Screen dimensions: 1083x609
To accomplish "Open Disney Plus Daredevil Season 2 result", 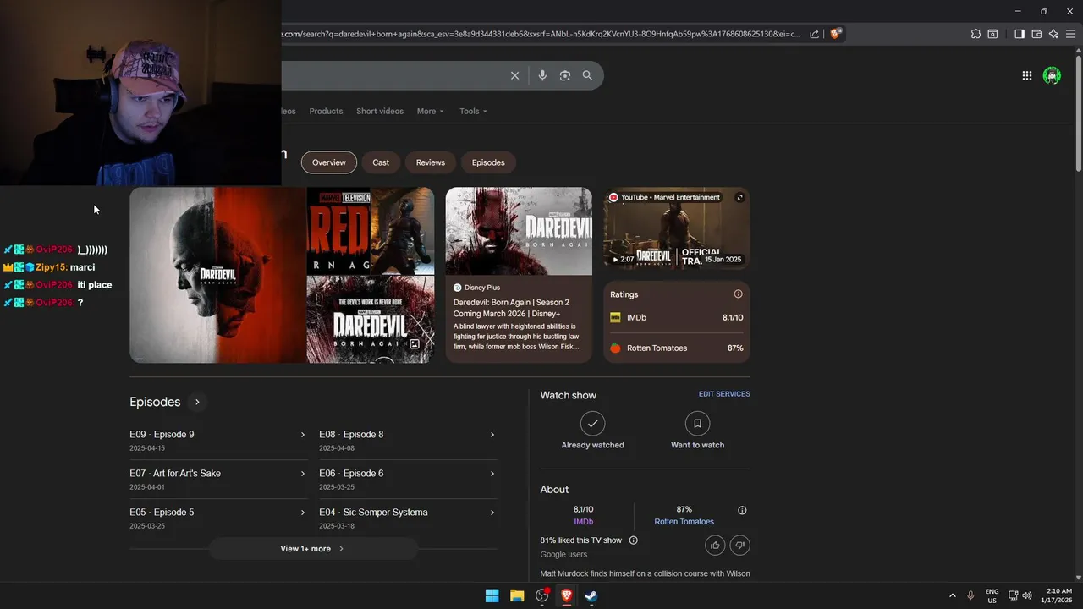I will (519, 275).
